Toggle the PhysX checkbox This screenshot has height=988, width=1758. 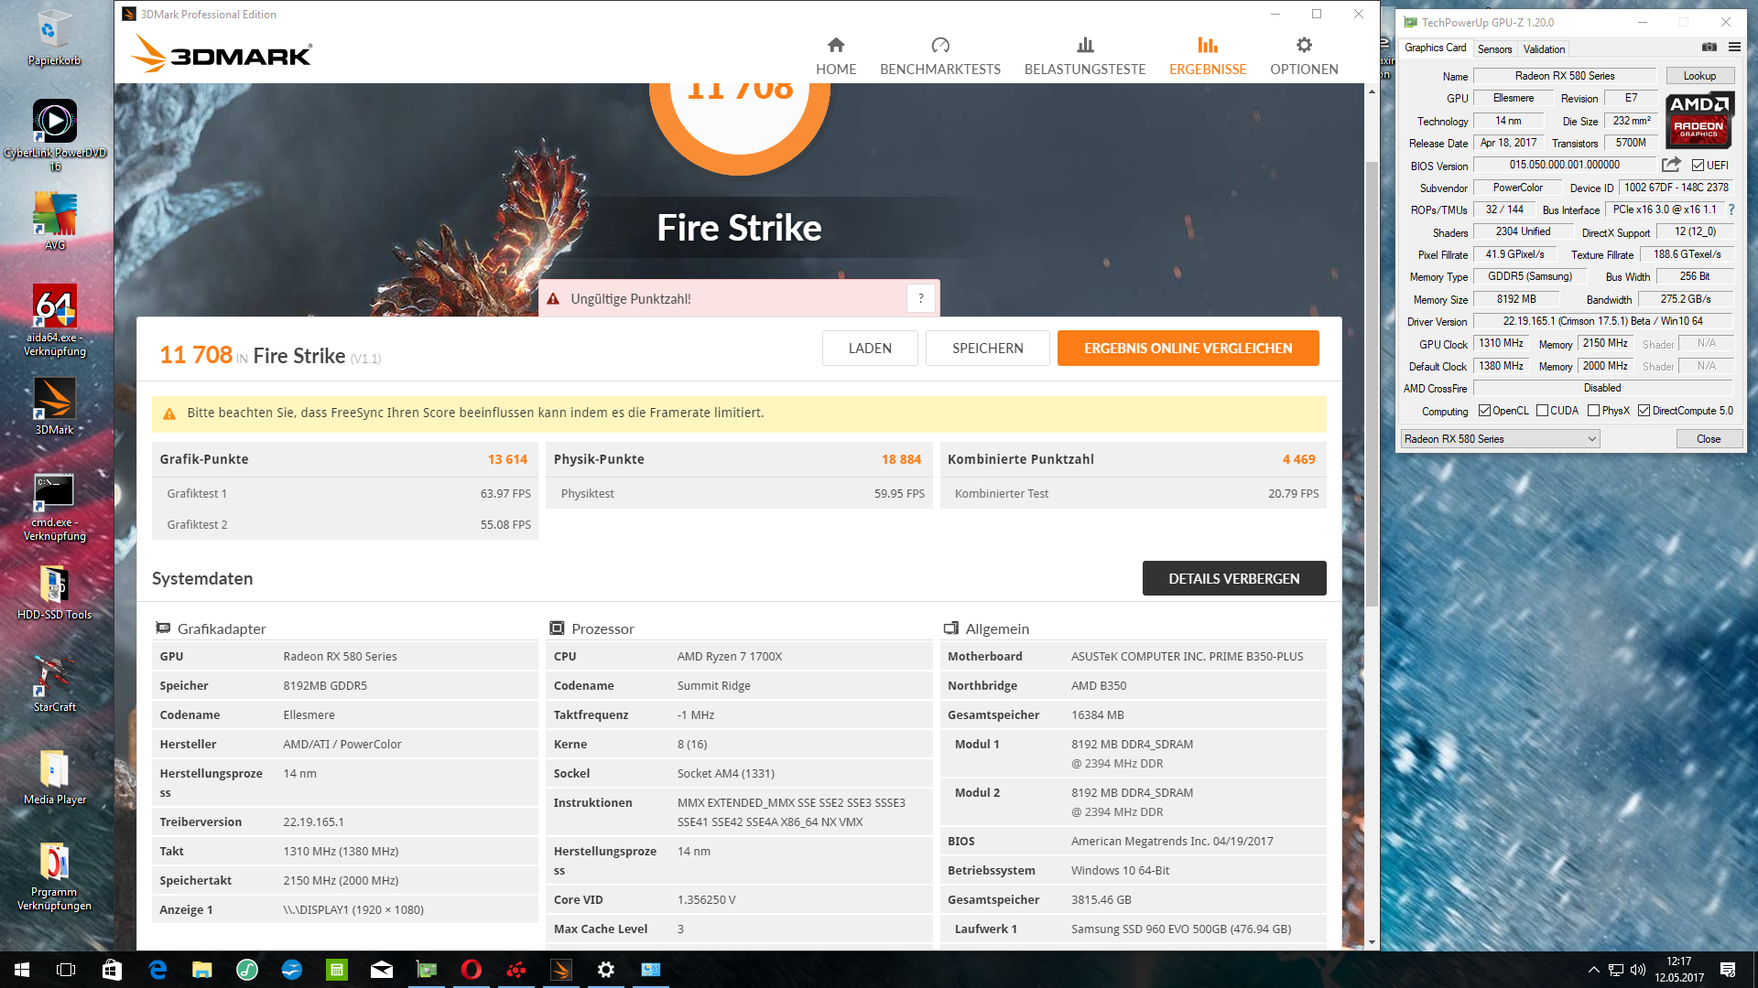(1594, 411)
